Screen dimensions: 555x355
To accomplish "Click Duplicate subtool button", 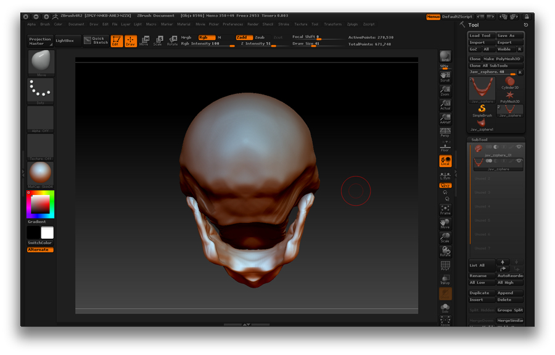I will 481,293.
